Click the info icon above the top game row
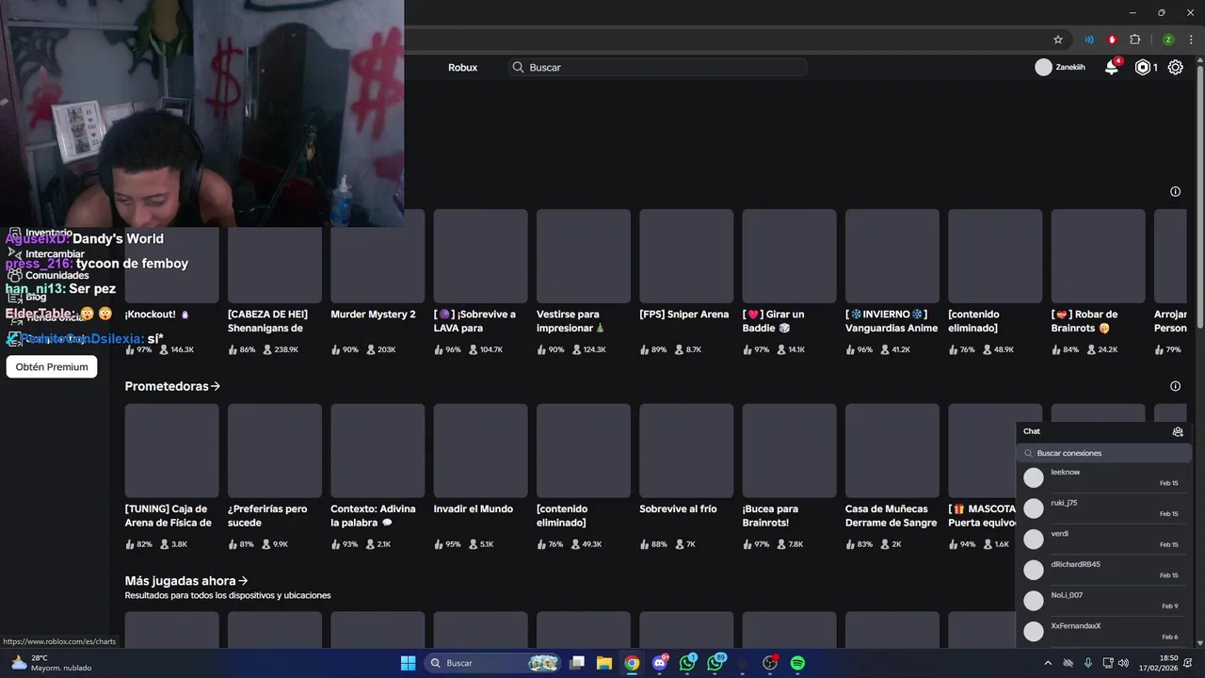The height and width of the screenshot is (678, 1205). click(x=1175, y=191)
